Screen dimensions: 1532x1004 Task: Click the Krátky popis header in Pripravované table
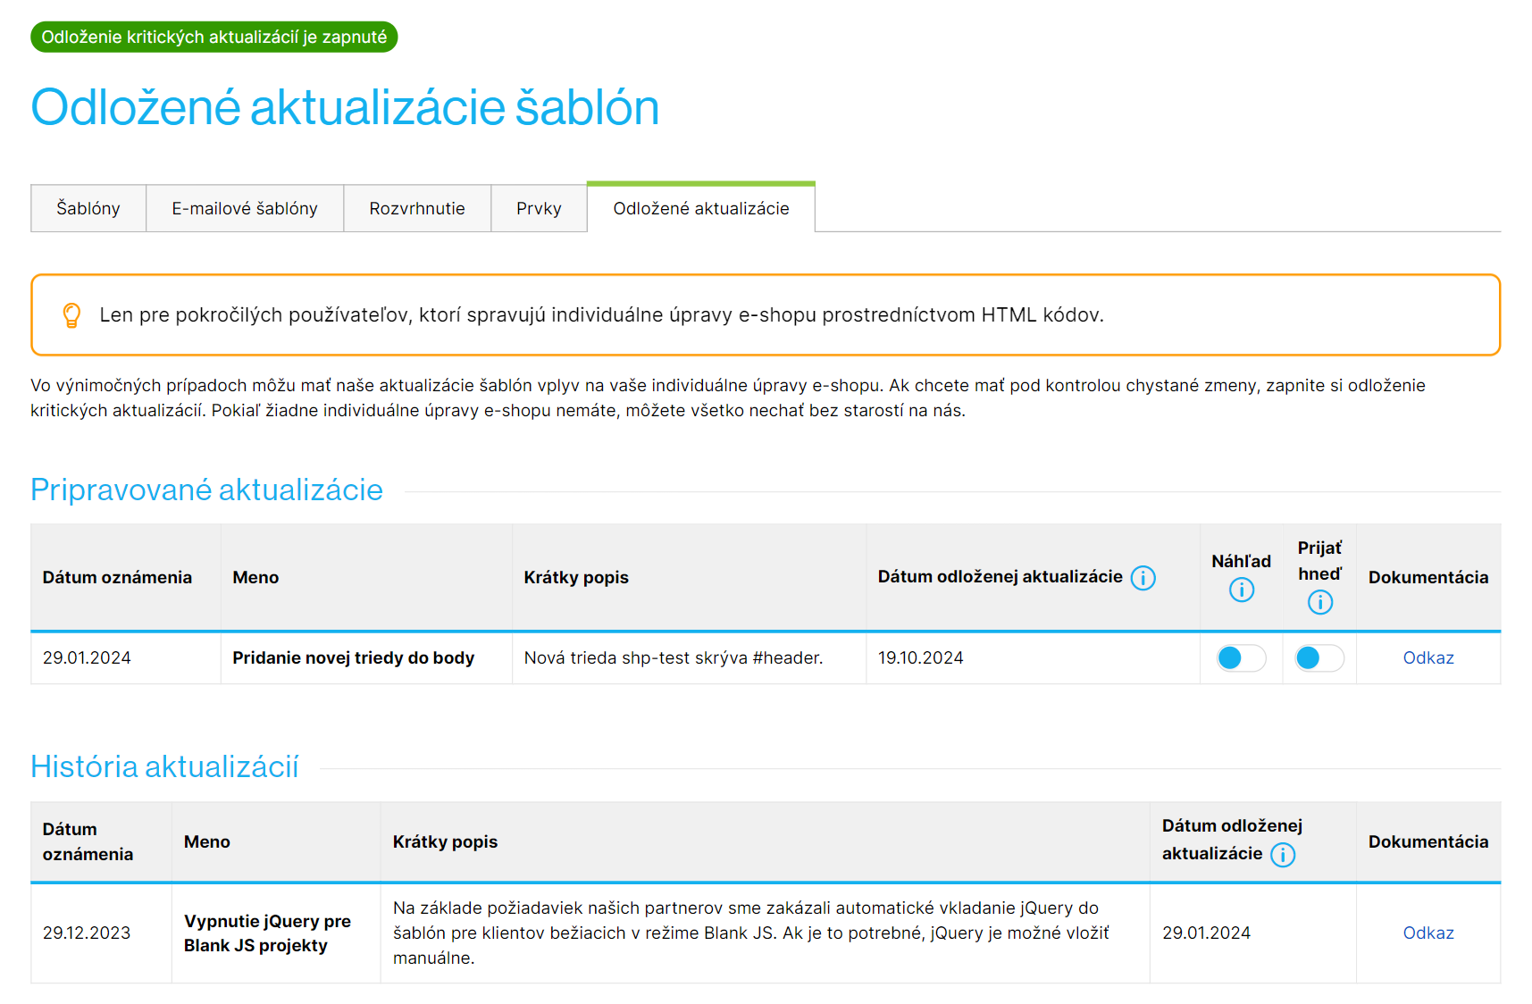point(576,578)
